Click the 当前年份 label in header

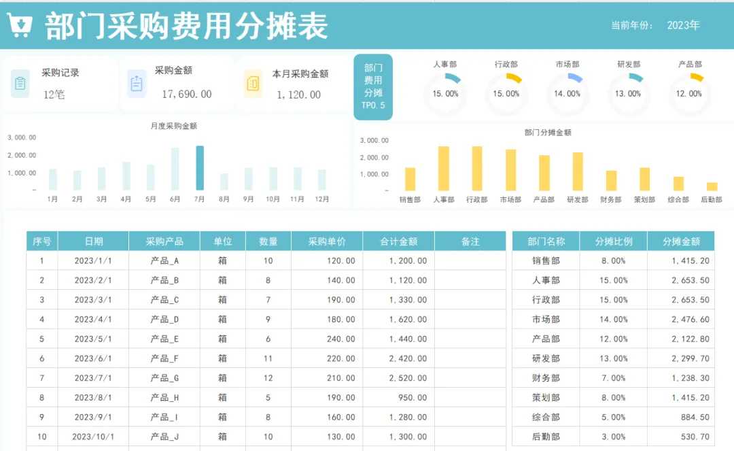pos(631,25)
